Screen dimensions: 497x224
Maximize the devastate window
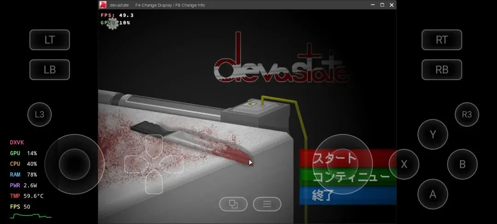[382, 5]
